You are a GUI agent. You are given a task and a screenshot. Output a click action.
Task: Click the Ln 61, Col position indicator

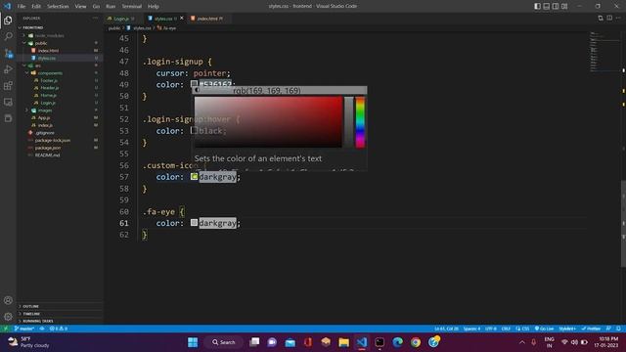446,329
